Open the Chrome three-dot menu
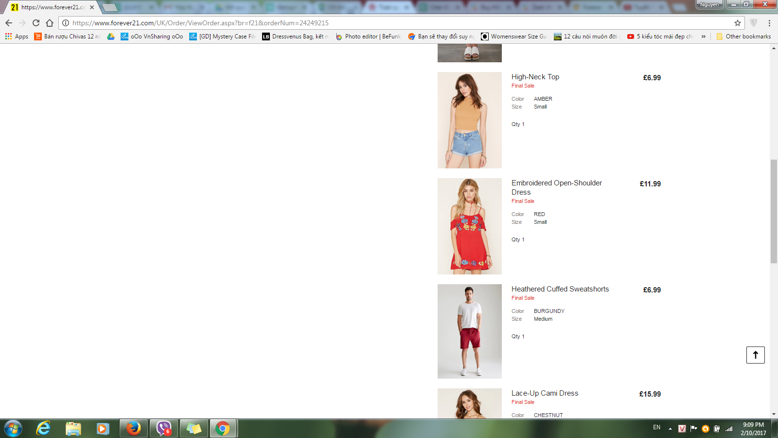Screen dimensions: 778x438 tap(769, 23)
